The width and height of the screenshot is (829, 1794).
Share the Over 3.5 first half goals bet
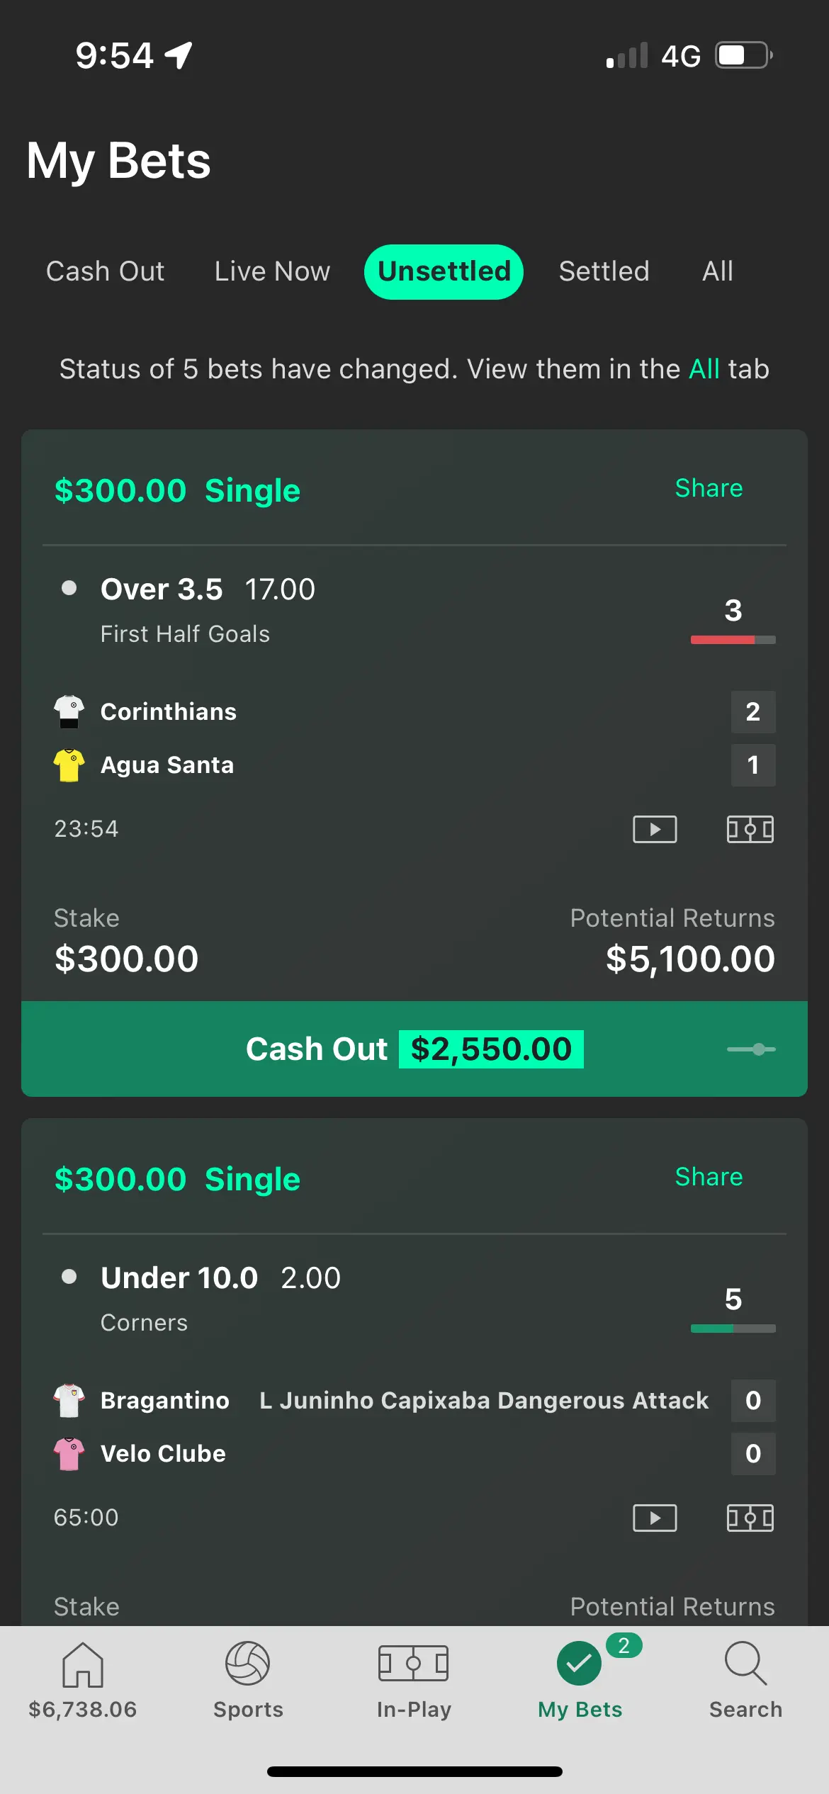coord(709,488)
